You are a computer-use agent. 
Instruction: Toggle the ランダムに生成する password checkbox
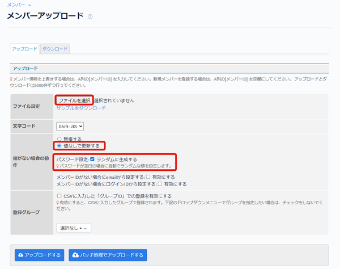(92, 159)
